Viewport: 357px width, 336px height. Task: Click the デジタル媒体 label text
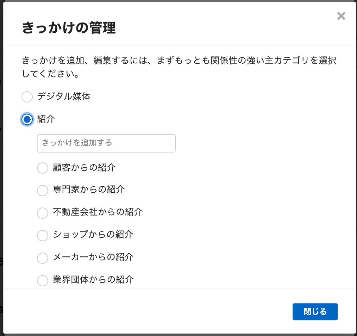(x=64, y=97)
